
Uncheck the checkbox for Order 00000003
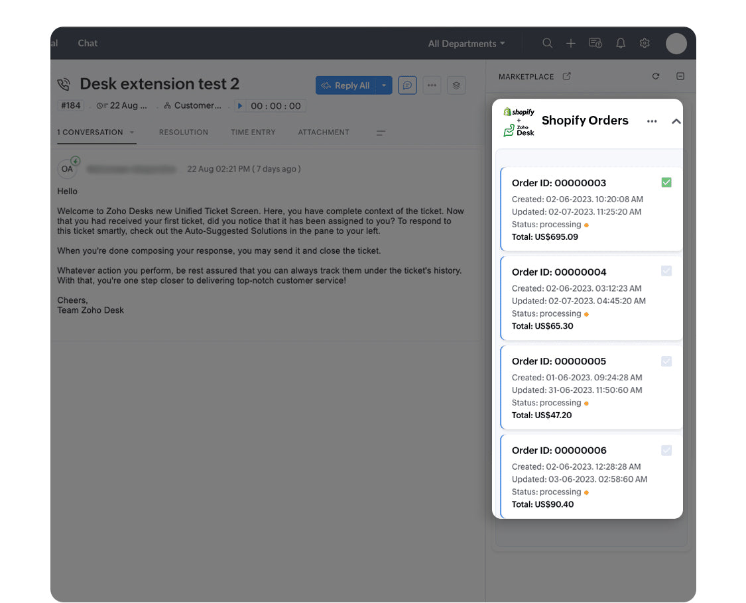pyautogui.click(x=666, y=182)
